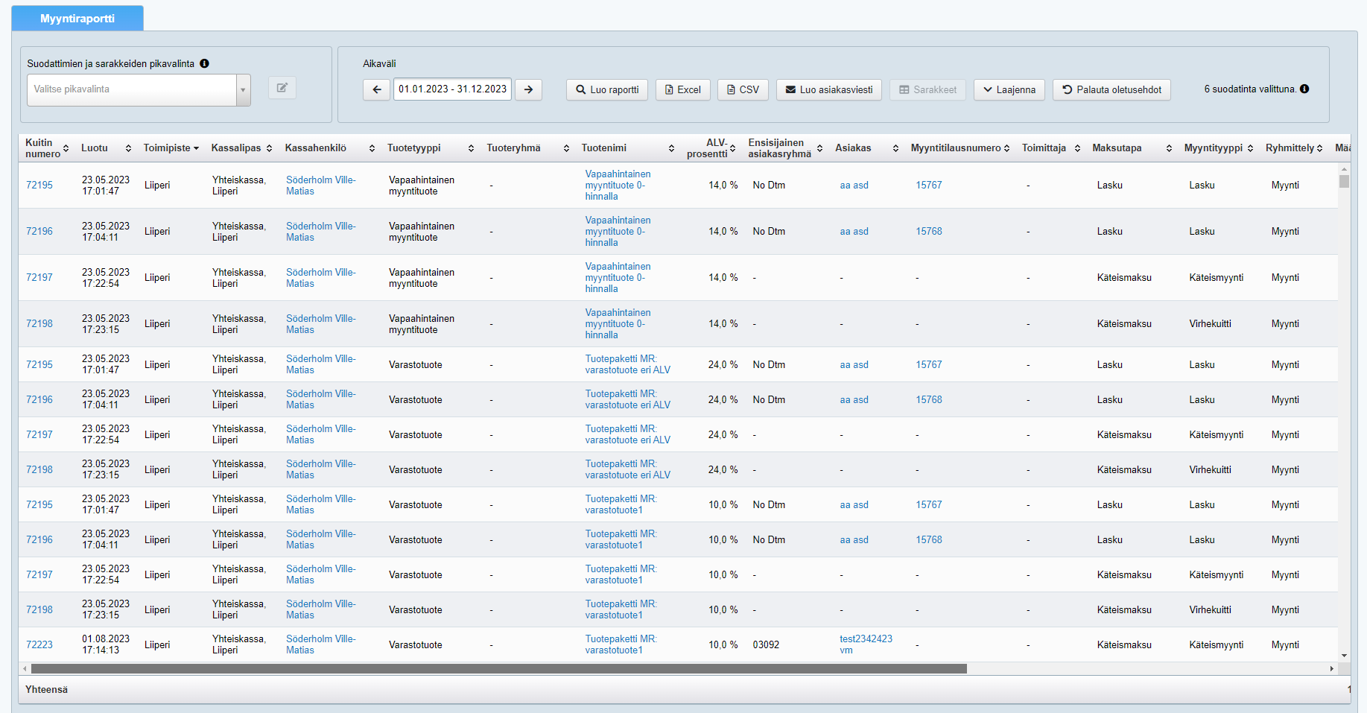The image size is (1367, 713).
Task: Select the Myyntiraportti tab
Action: pyautogui.click(x=77, y=19)
